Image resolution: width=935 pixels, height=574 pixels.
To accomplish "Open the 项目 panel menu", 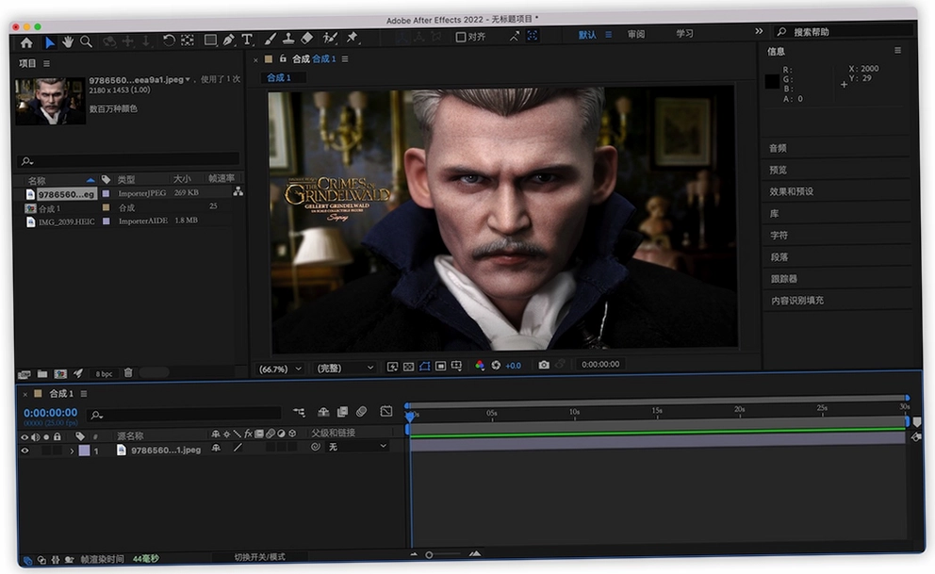I will coord(46,63).
